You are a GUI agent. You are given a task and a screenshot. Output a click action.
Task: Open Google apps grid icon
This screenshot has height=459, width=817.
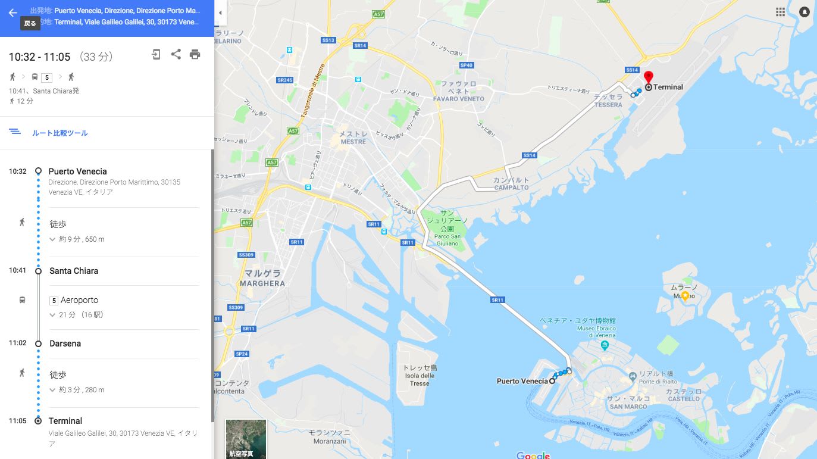click(780, 12)
